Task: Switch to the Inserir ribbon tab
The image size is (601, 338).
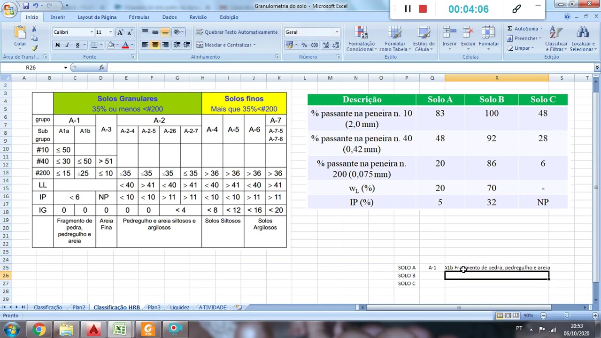Action: point(58,17)
